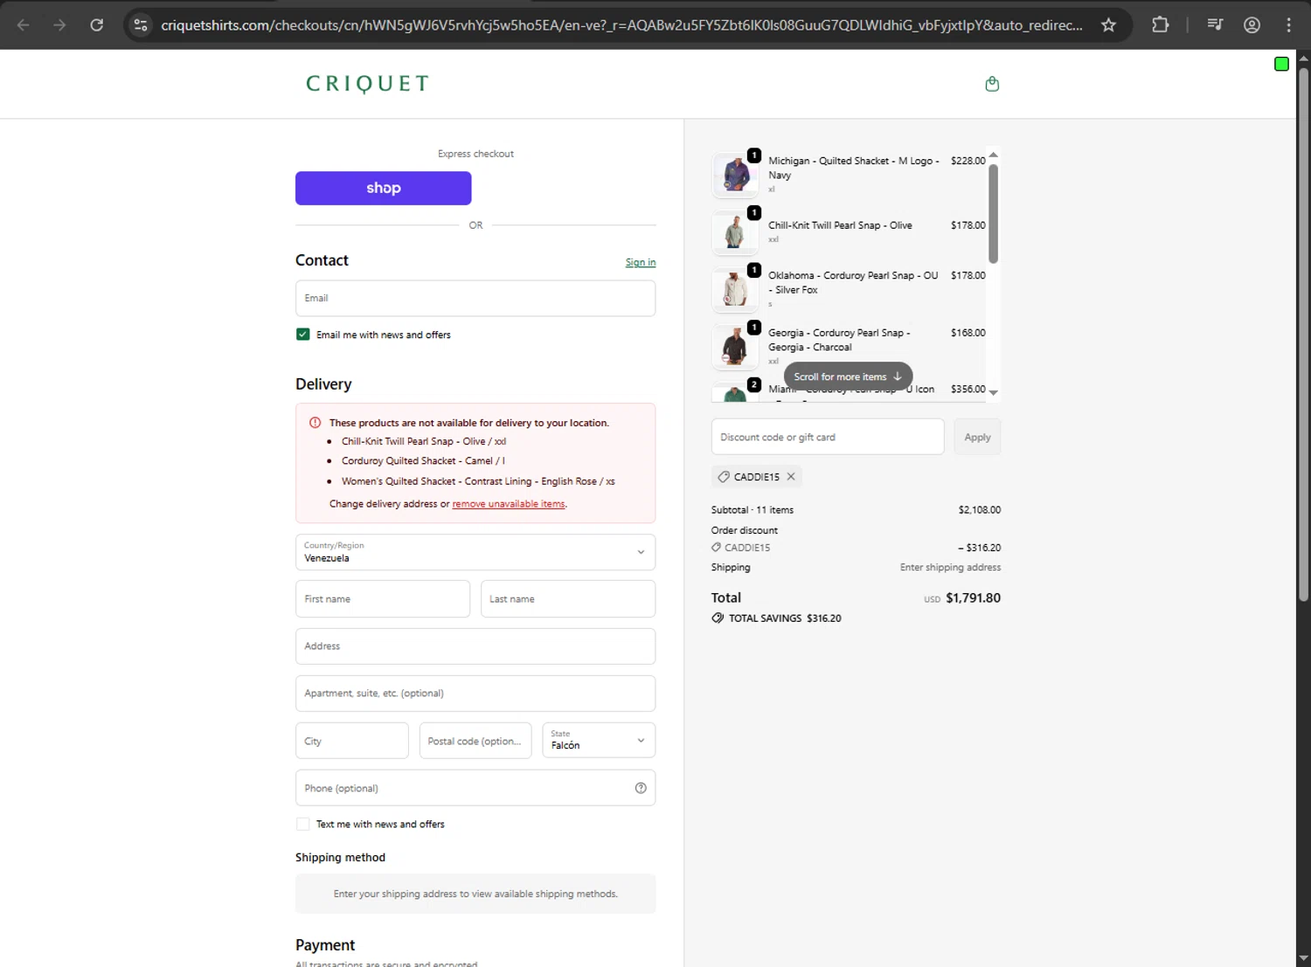
Task: Click the Michigan Quilted Shacket product thumbnail
Action: tap(735, 174)
